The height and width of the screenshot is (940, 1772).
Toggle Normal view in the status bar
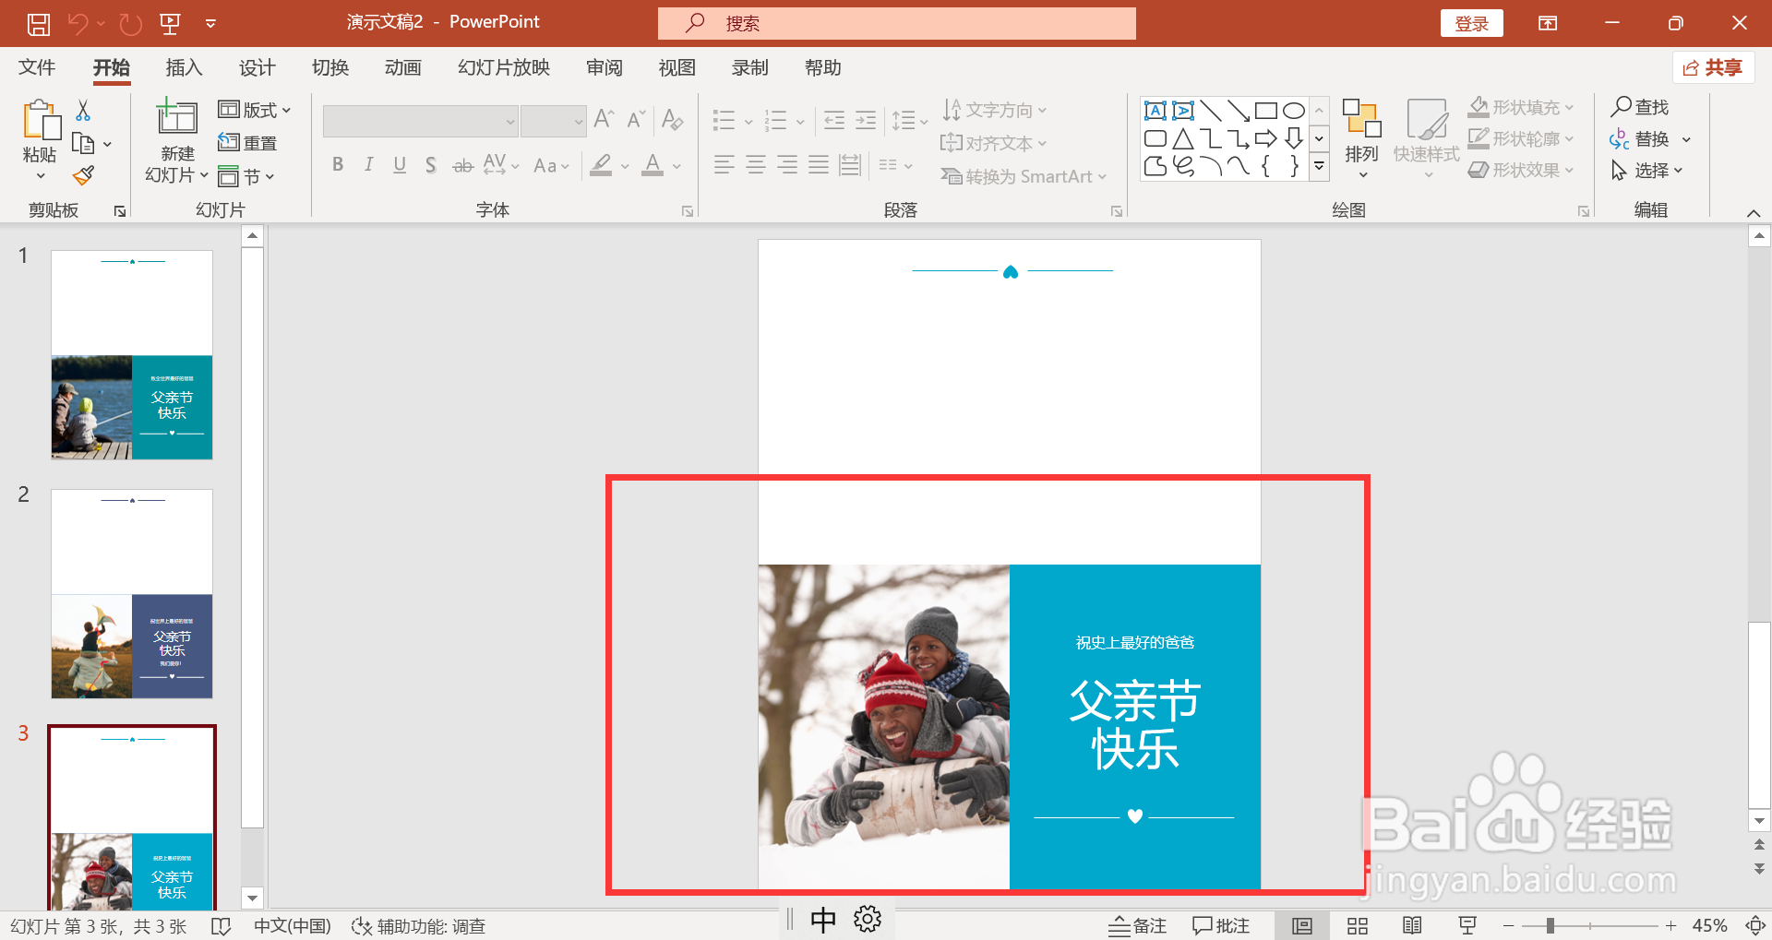(1302, 925)
